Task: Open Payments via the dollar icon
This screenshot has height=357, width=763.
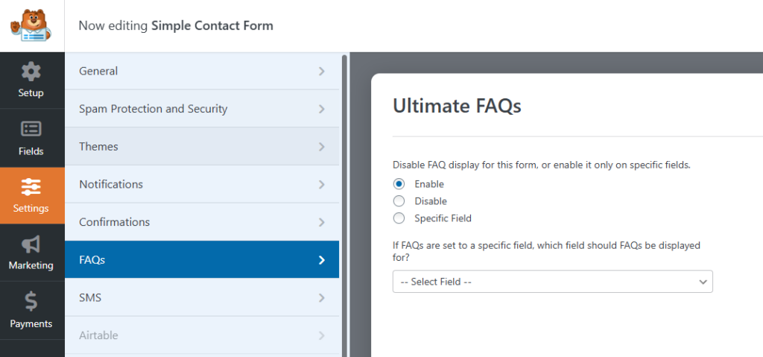Action: [31, 302]
